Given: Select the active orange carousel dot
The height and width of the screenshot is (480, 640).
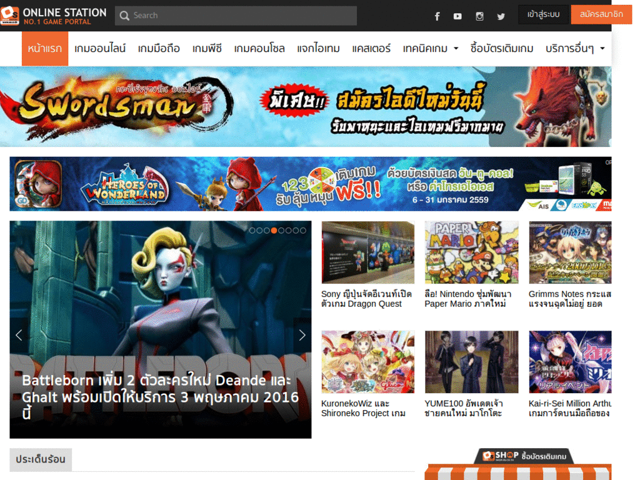Looking at the screenshot, I should [x=274, y=231].
